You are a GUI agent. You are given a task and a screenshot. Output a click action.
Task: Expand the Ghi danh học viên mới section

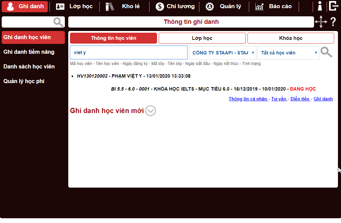coord(151,111)
